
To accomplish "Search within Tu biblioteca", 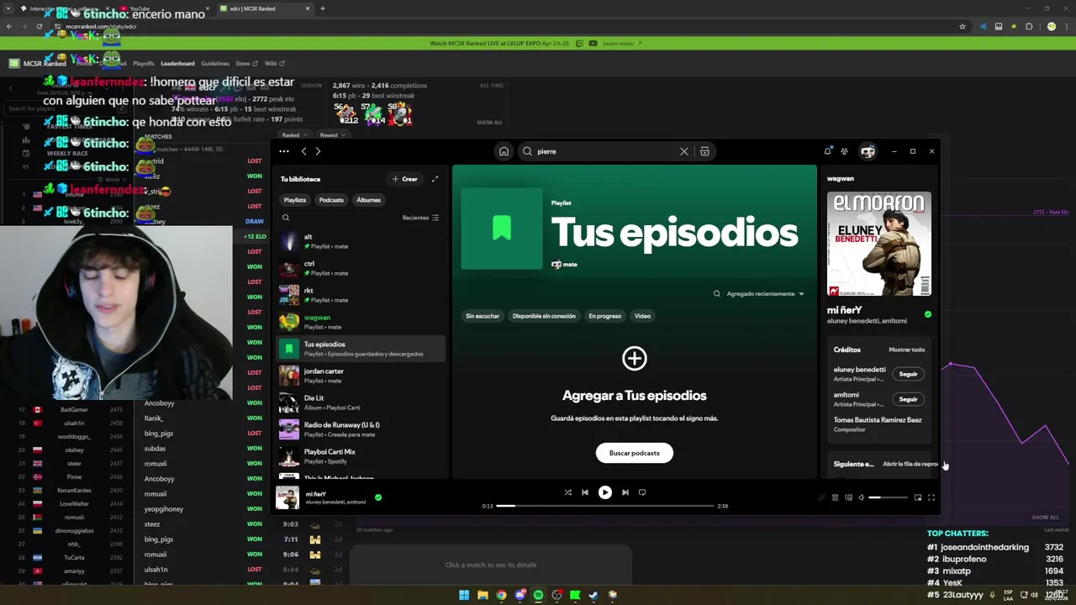I will 286,218.
